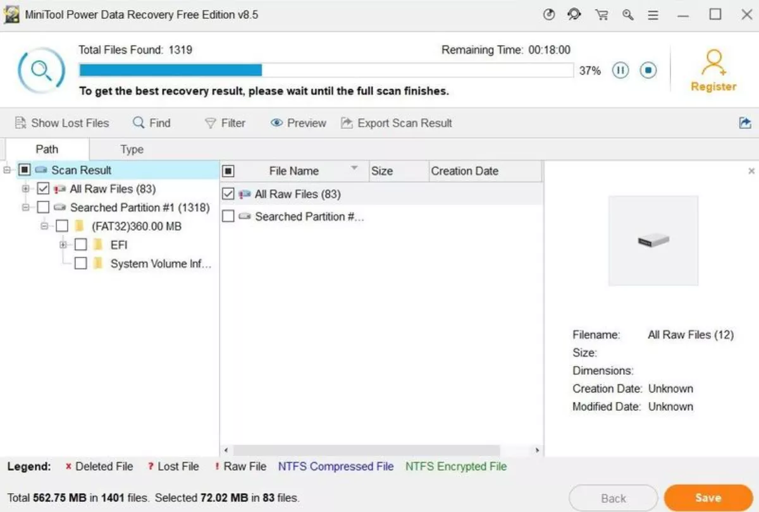
Task: Click the Deleted File legend entry
Action: pyautogui.click(x=99, y=466)
